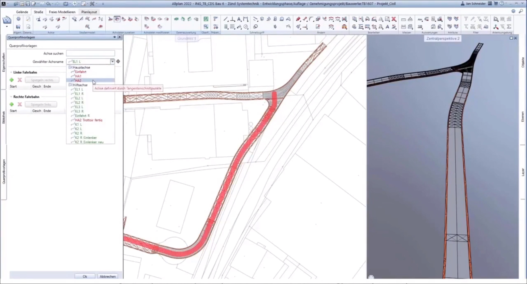Open the Bibliothek side tab
Viewport: 527px width, 284px height.
pyautogui.click(x=4, y=117)
